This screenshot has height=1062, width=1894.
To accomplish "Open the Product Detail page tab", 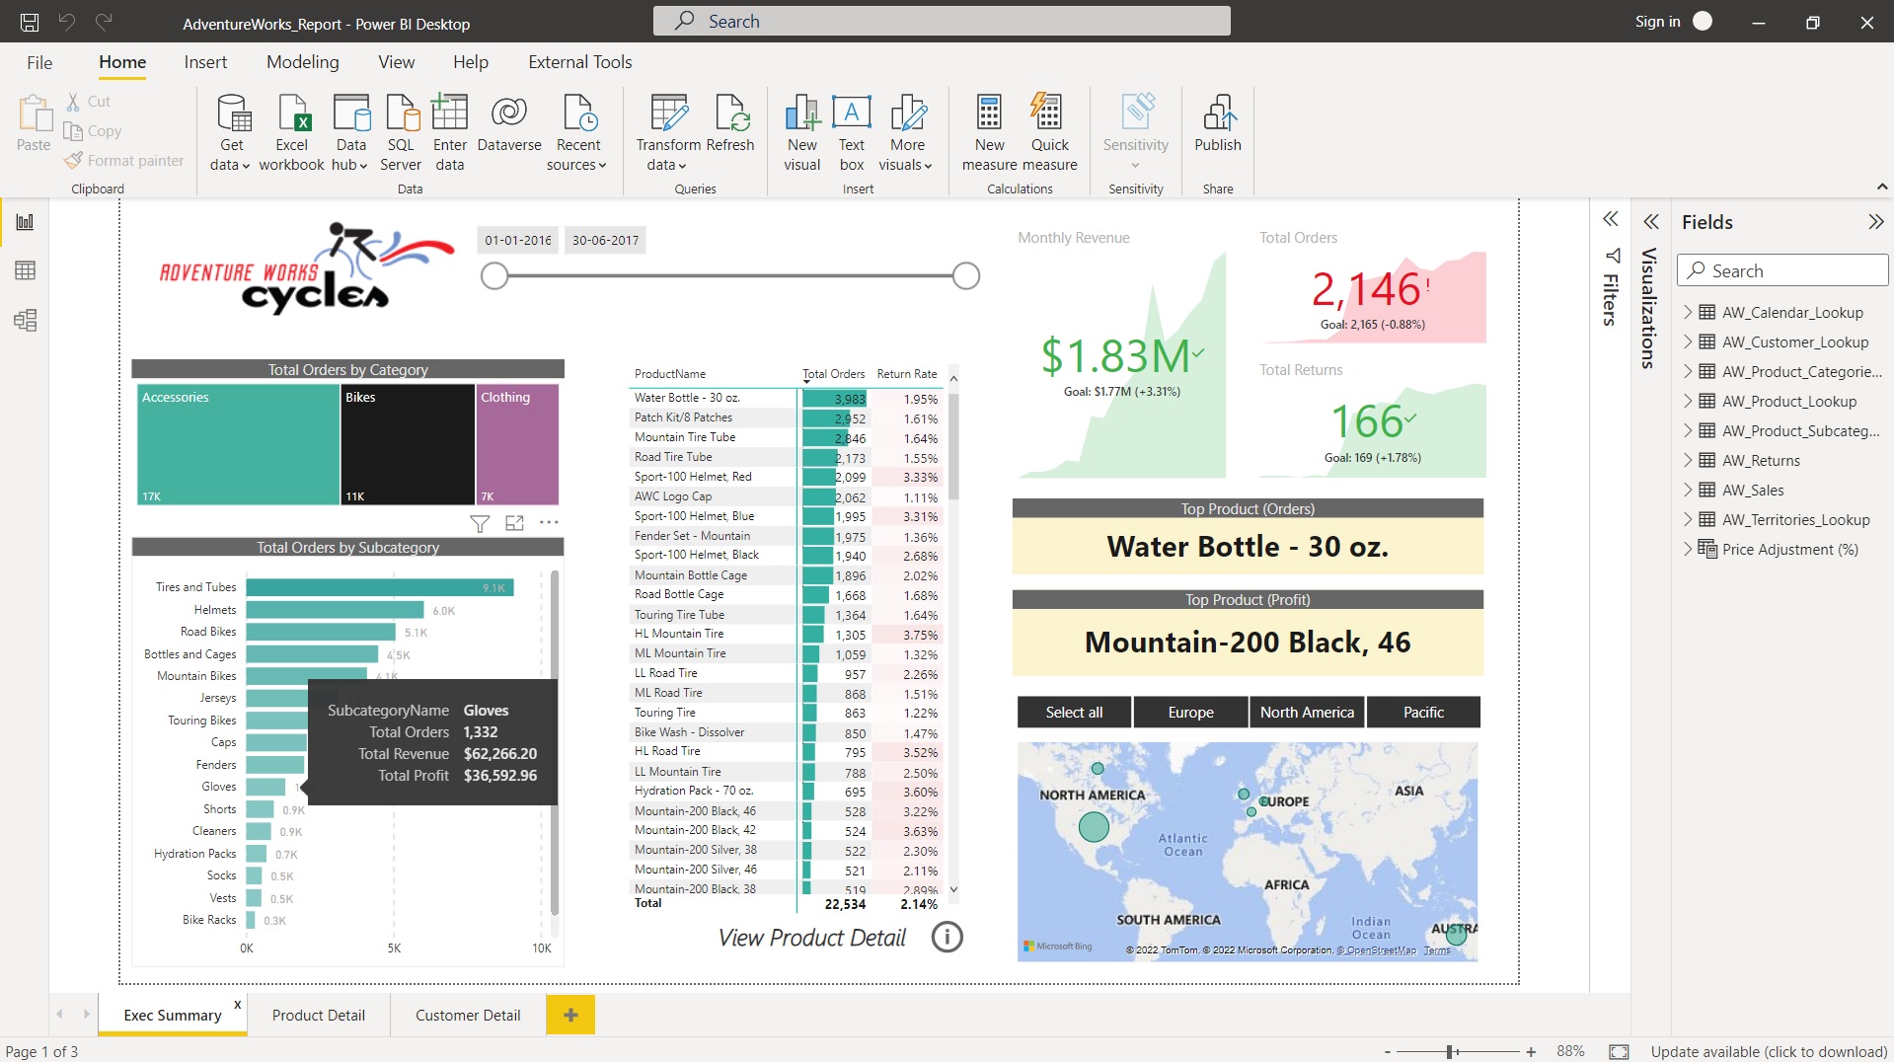I will click(x=318, y=1015).
